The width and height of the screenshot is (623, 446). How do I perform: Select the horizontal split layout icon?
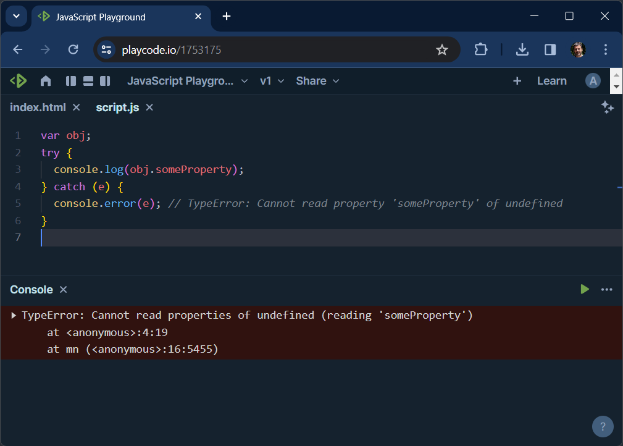87,80
